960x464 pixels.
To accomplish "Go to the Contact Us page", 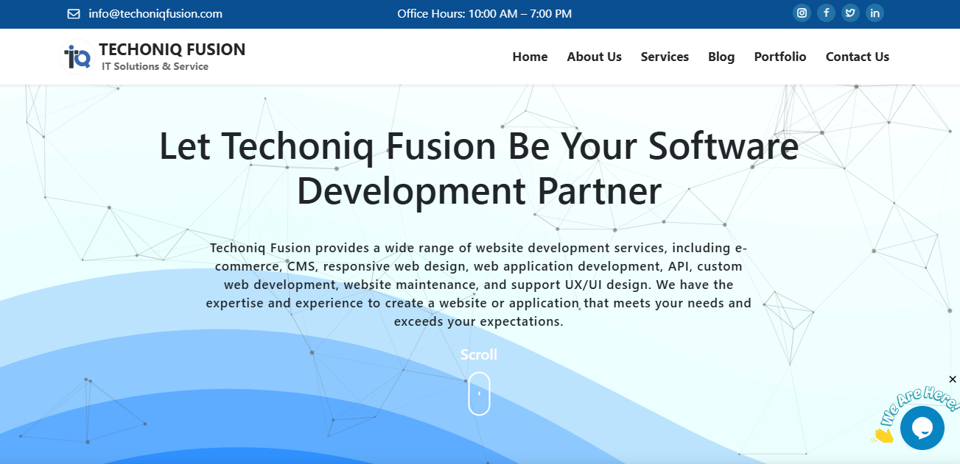I will [x=857, y=57].
